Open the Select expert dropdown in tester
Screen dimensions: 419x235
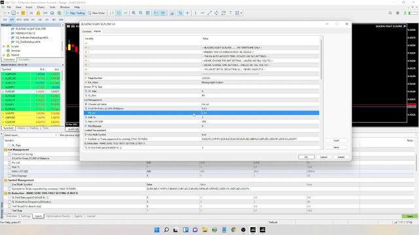click(30, 135)
